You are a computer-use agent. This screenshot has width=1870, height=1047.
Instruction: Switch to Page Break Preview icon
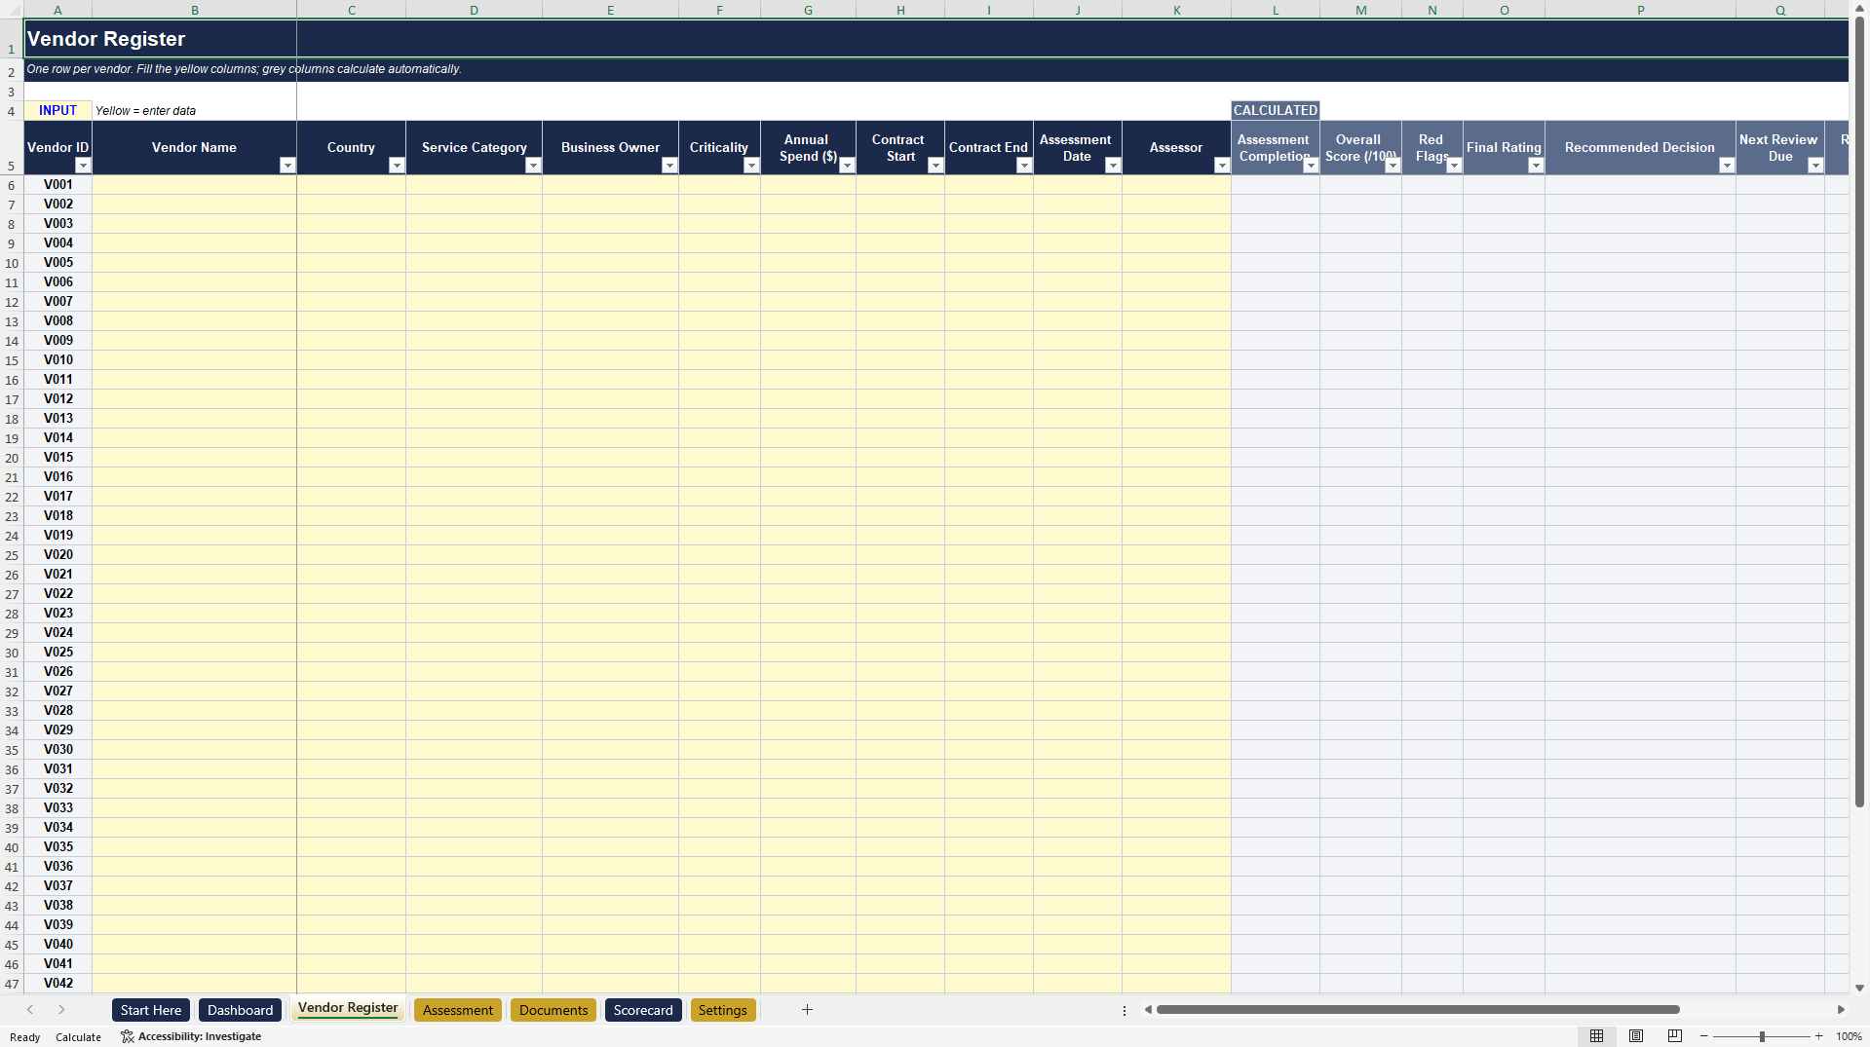[x=1675, y=1036]
